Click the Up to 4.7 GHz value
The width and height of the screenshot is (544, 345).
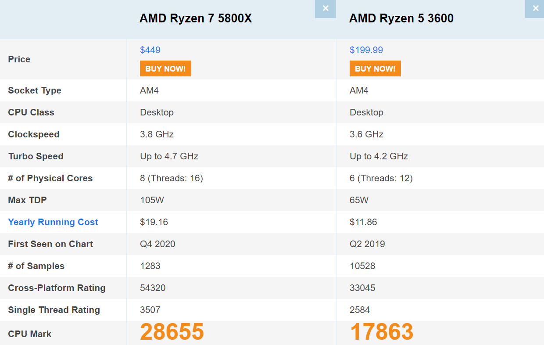tap(169, 156)
